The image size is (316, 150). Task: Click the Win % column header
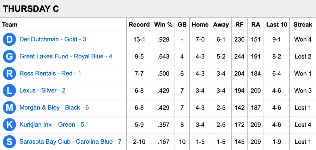click(x=163, y=25)
